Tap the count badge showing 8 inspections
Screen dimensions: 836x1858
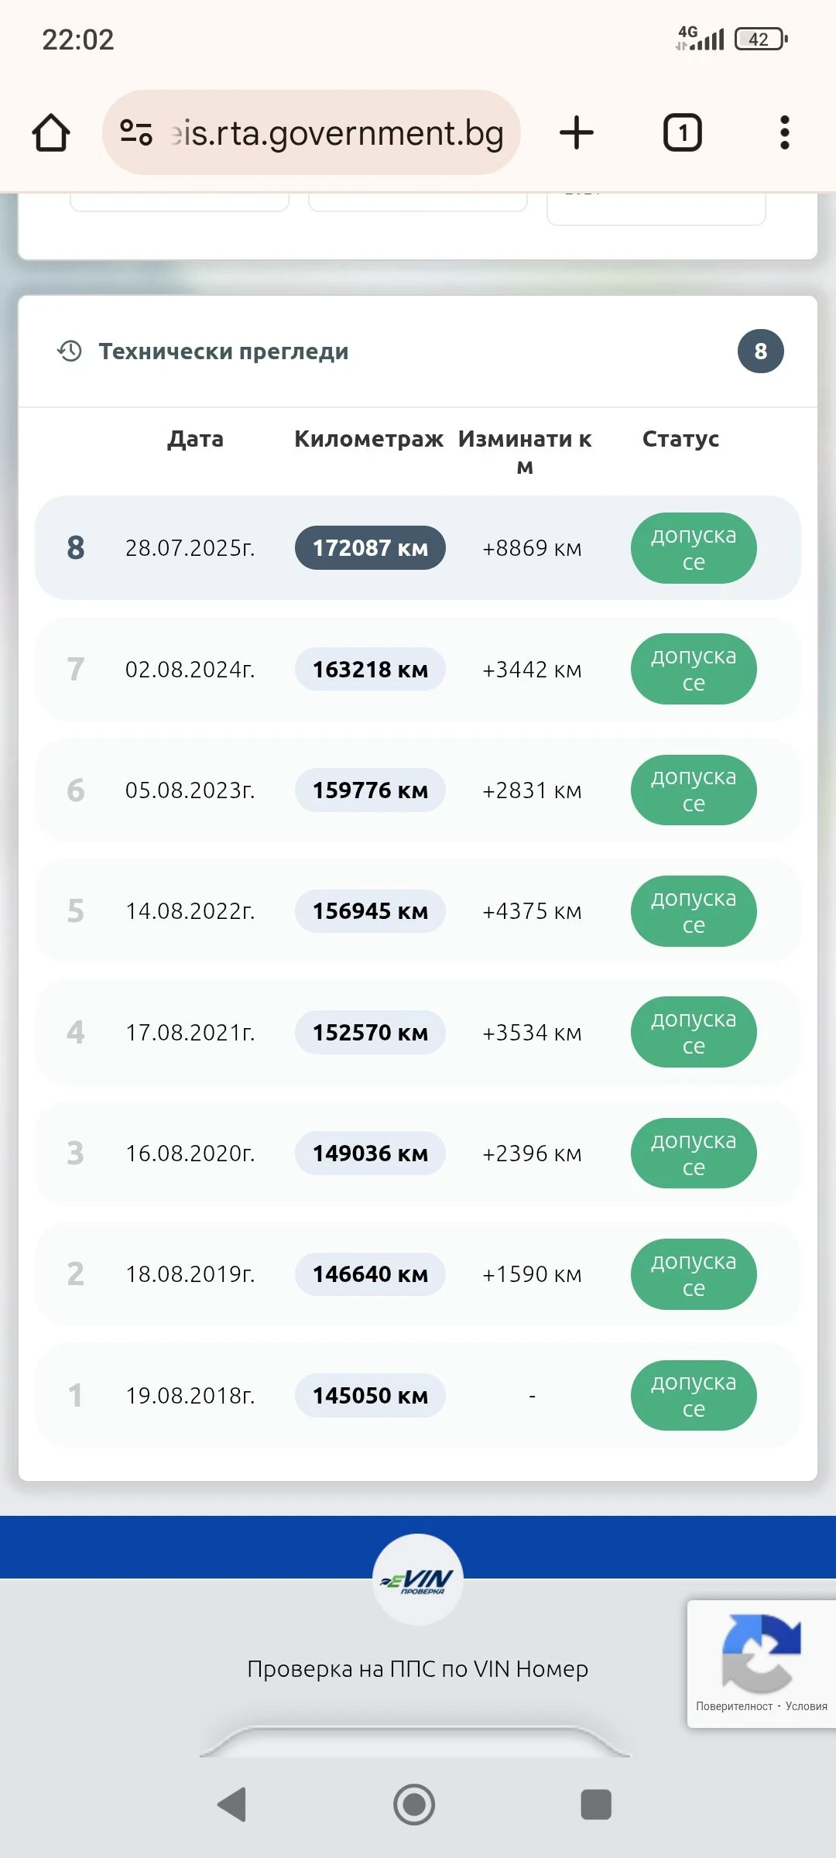pyautogui.click(x=760, y=351)
